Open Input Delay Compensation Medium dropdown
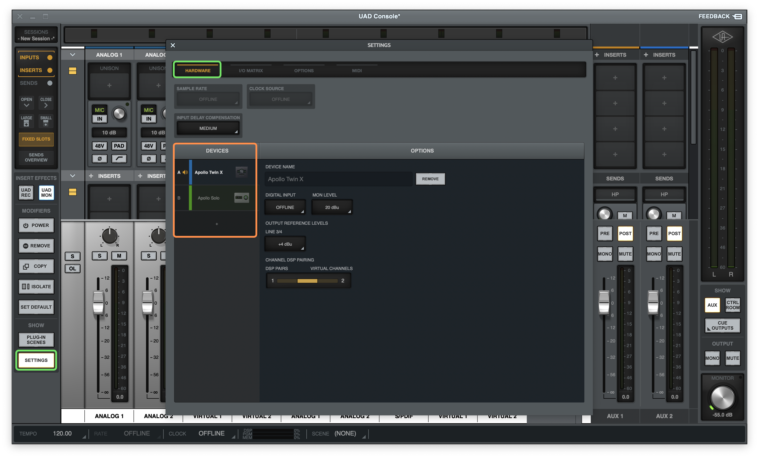 coord(208,128)
